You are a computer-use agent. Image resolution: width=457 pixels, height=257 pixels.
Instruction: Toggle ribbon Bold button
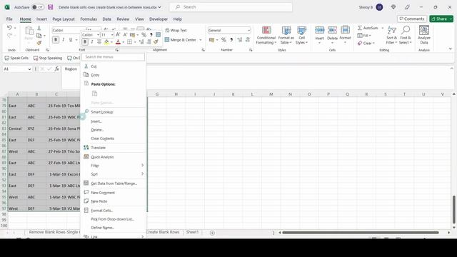[56, 40]
